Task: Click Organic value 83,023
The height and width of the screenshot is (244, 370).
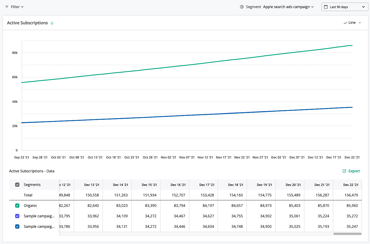Action: pyautogui.click(x=122, y=206)
